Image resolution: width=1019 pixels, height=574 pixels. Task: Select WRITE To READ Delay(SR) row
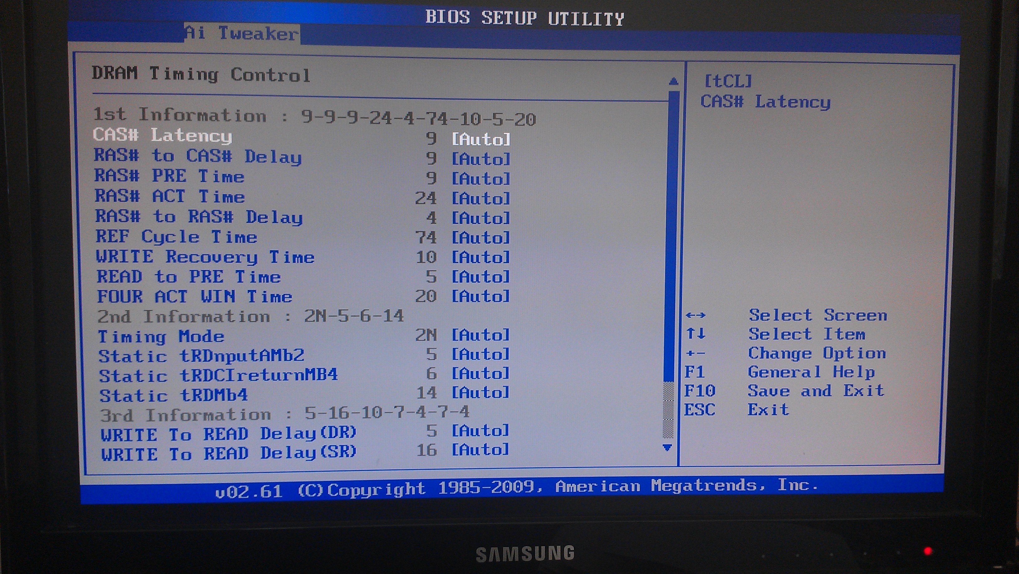[x=229, y=454]
